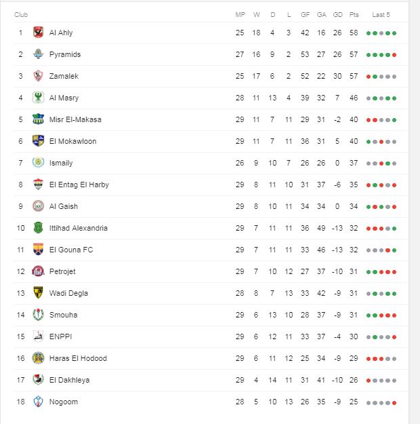420x424 pixels.
Task: Click the Ismaily club logo
Action: [38, 163]
